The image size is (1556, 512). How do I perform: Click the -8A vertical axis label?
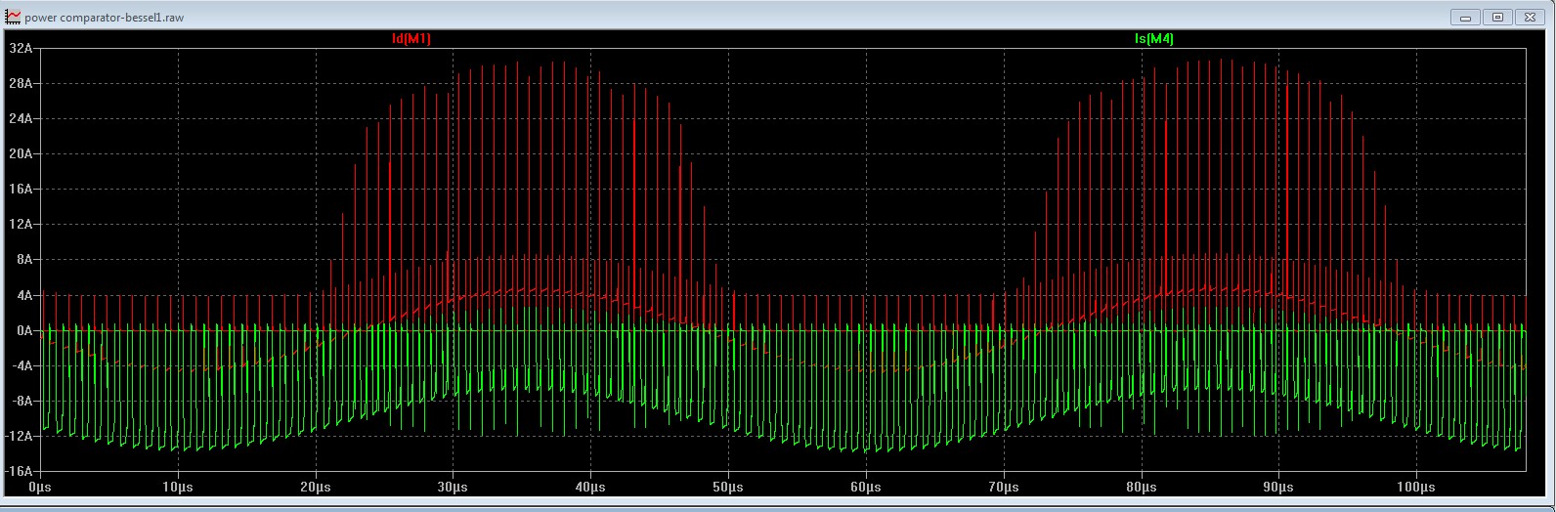(22, 401)
